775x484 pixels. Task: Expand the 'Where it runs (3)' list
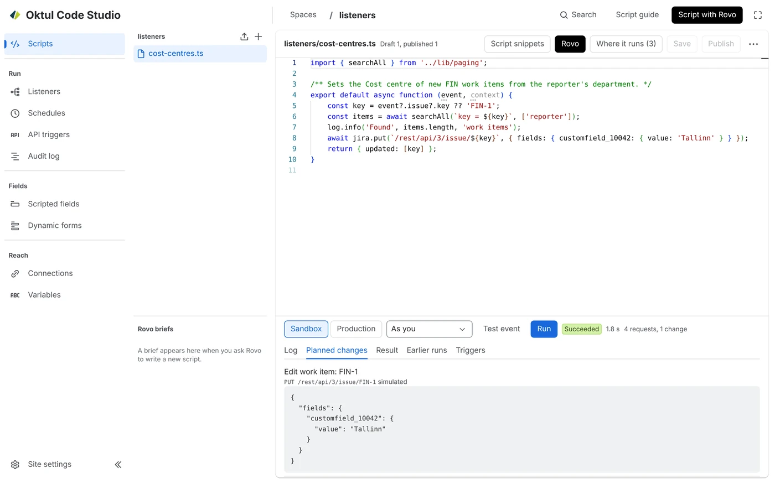coord(626,44)
